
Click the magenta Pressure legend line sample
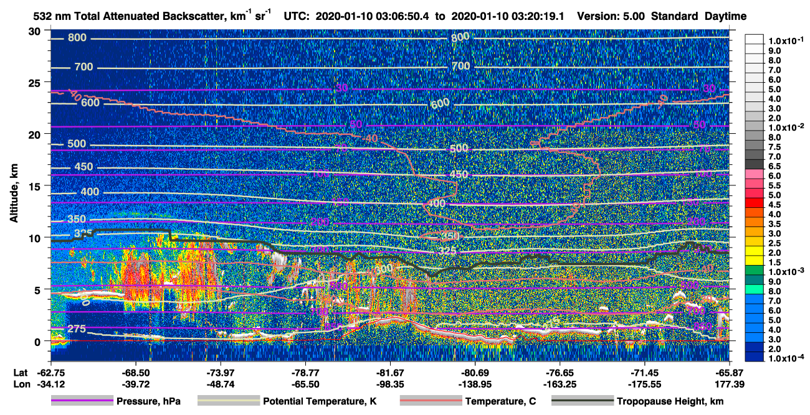tap(82, 401)
